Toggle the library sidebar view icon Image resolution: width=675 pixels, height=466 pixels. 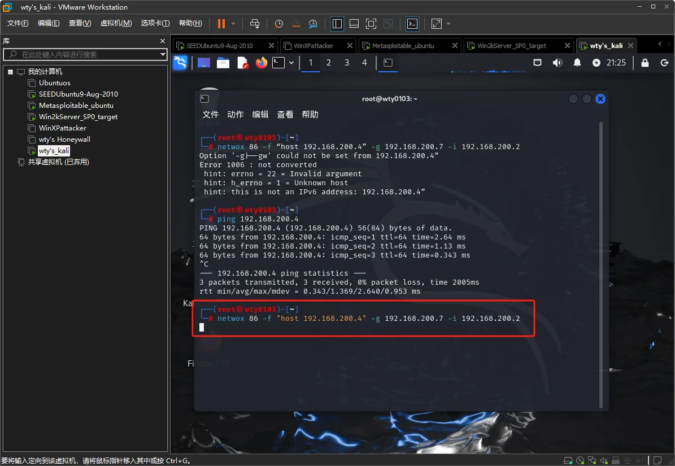[x=337, y=24]
